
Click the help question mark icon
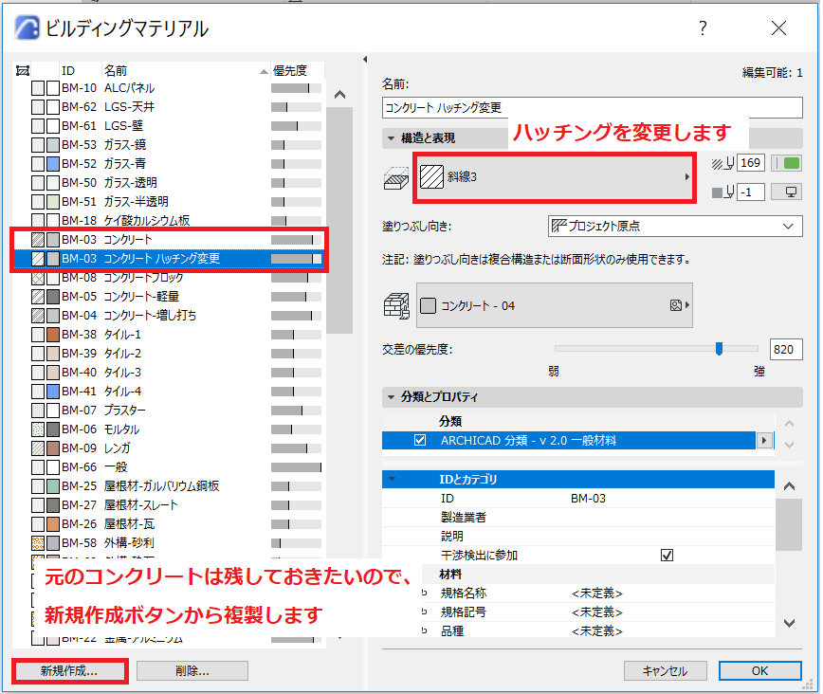(x=703, y=27)
